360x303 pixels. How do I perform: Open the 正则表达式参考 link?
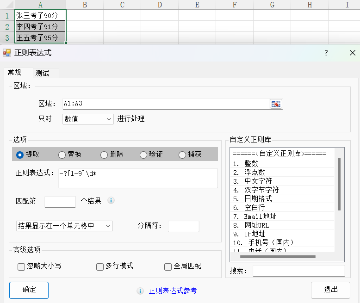(173, 291)
